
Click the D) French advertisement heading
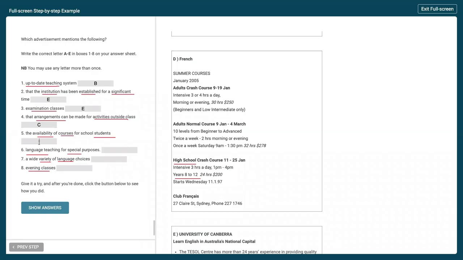(183, 59)
